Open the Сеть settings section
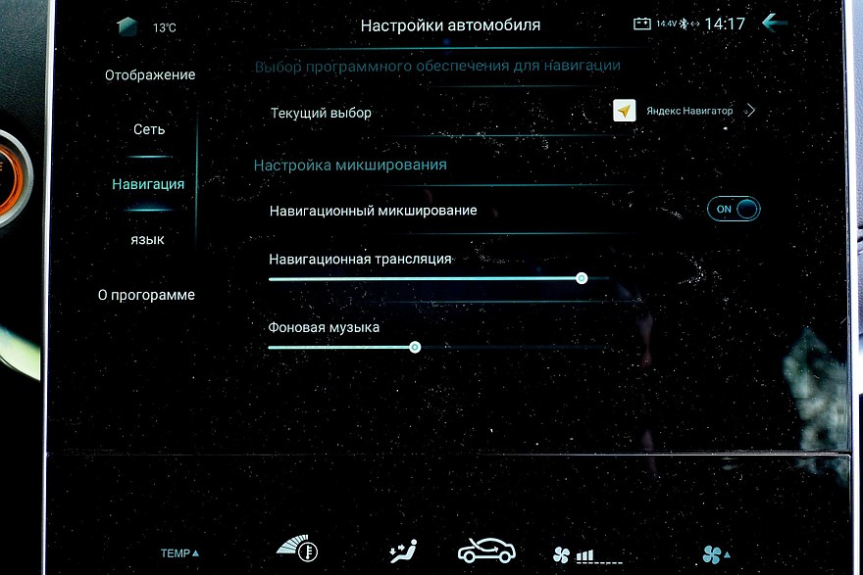863x575 pixels. point(149,129)
